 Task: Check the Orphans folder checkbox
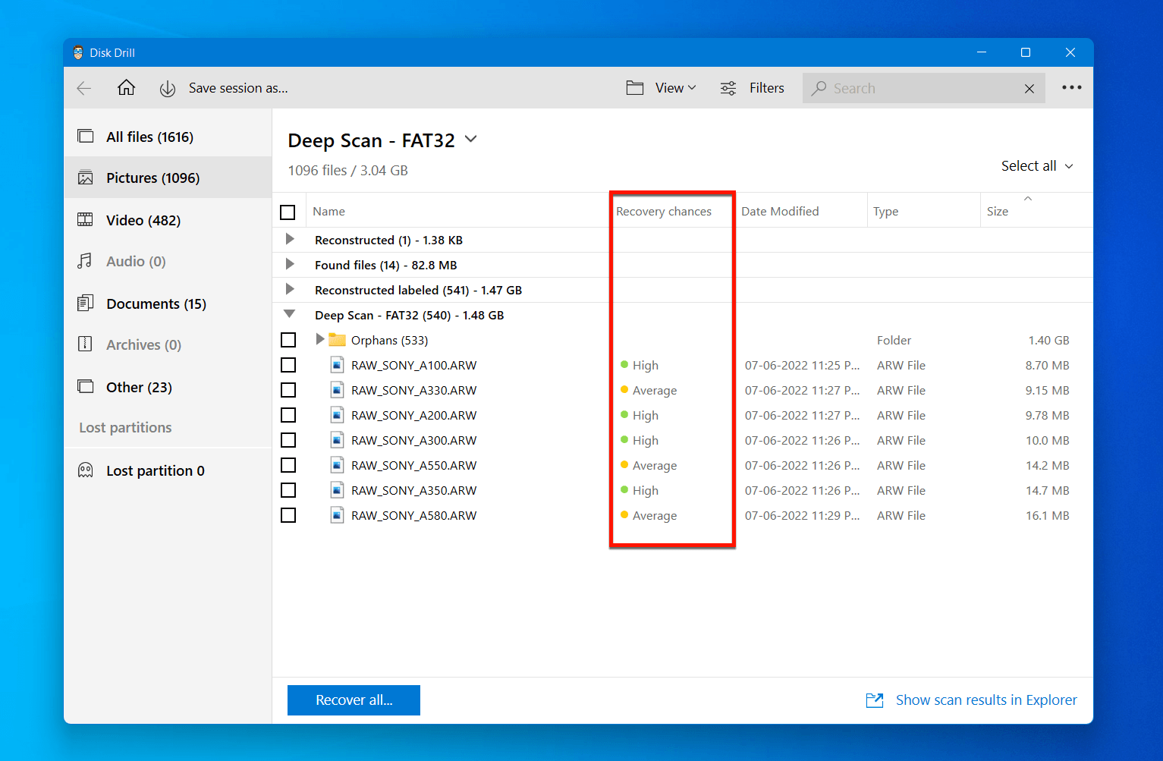tap(288, 340)
